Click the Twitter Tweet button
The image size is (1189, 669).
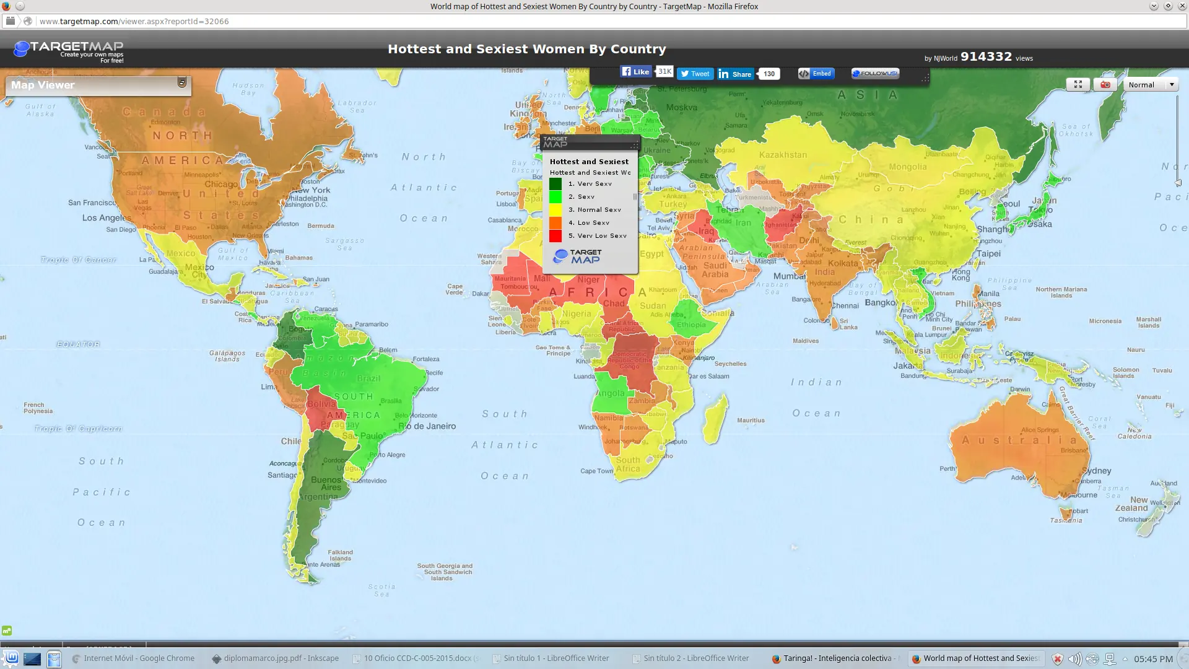click(695, 74)
